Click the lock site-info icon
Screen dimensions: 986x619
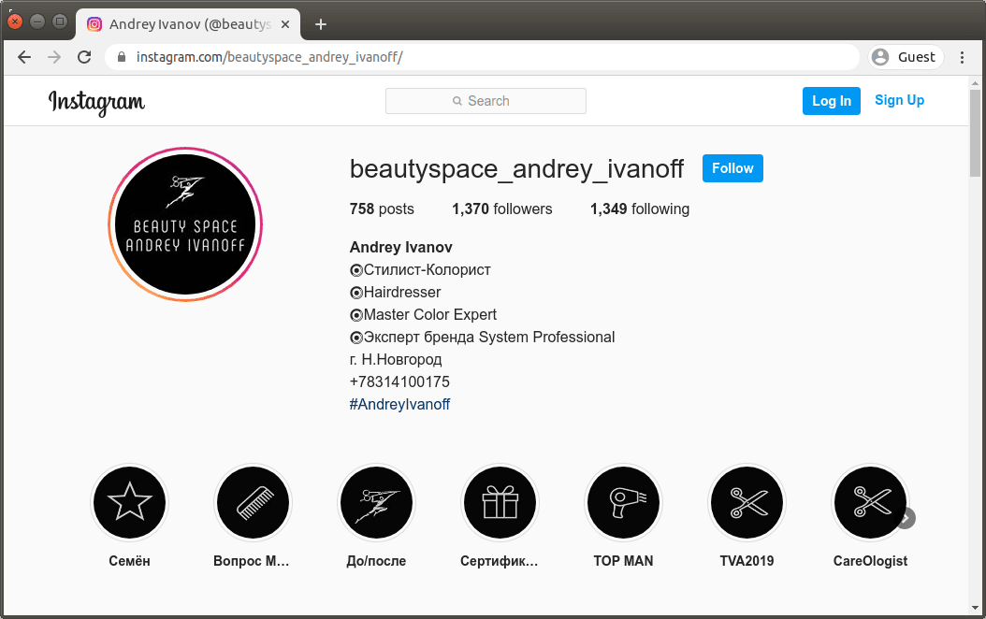122,57
